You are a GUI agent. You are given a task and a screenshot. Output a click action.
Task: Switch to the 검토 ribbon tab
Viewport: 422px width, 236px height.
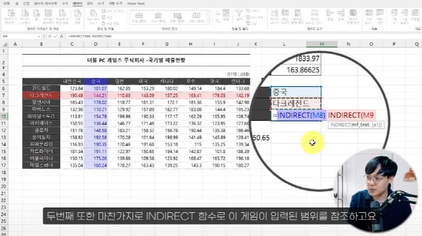pos(90,4)
